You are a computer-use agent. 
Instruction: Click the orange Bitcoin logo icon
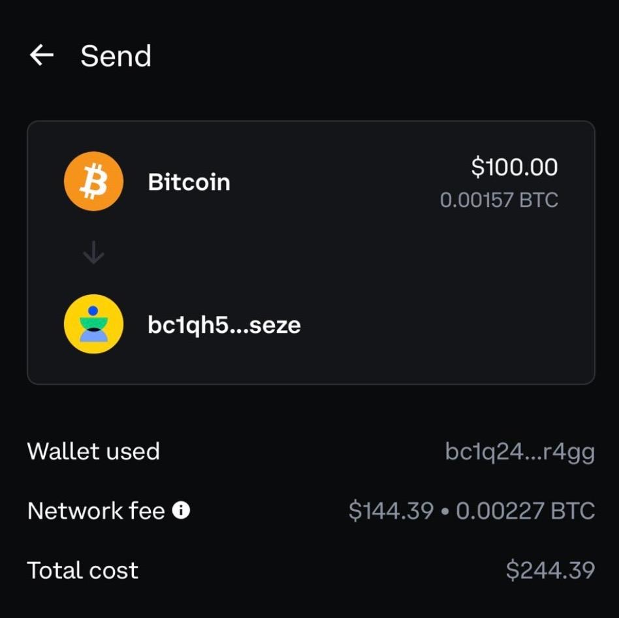pyautogui.click(x=93, y=181)
